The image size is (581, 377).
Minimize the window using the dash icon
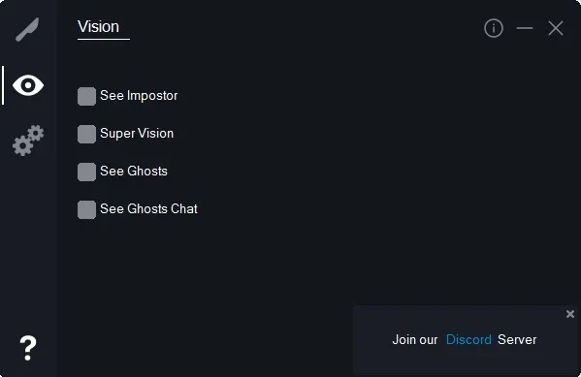tap(525, 28)
